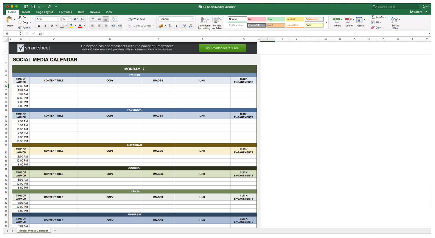Align text to bottom of cell
Image resolution: width=435 pixels, height=238 pixels.
[106, 19]
